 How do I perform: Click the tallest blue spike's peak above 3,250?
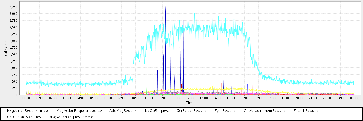point(165,6)
